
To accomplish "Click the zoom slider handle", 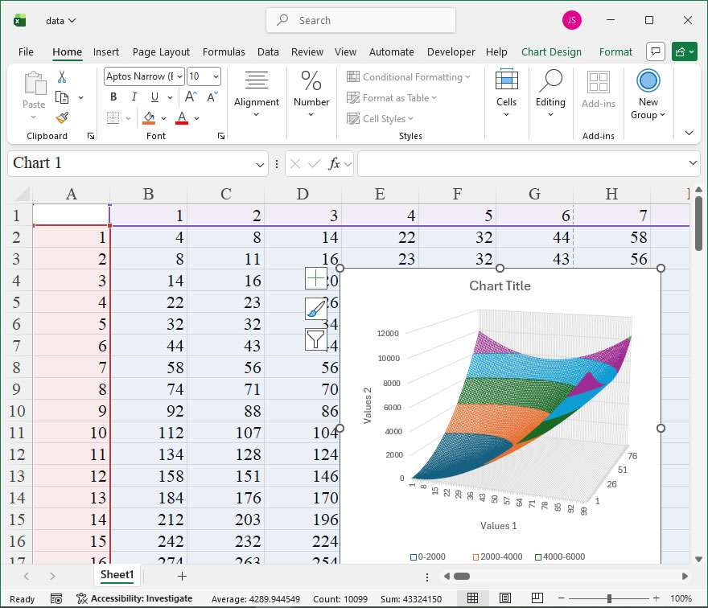I will (x=609, y=598).
